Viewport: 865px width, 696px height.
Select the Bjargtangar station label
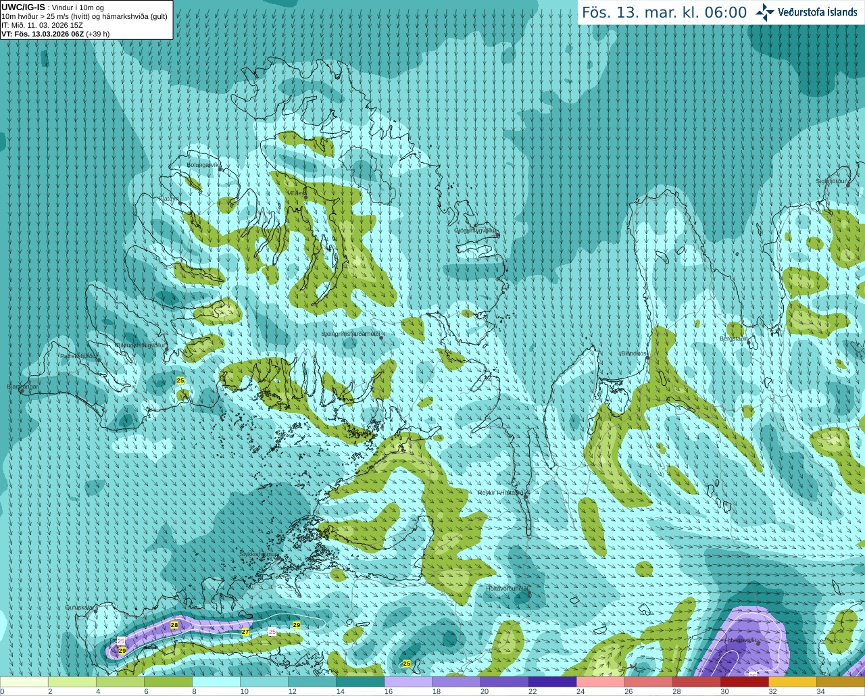[22, 387]
